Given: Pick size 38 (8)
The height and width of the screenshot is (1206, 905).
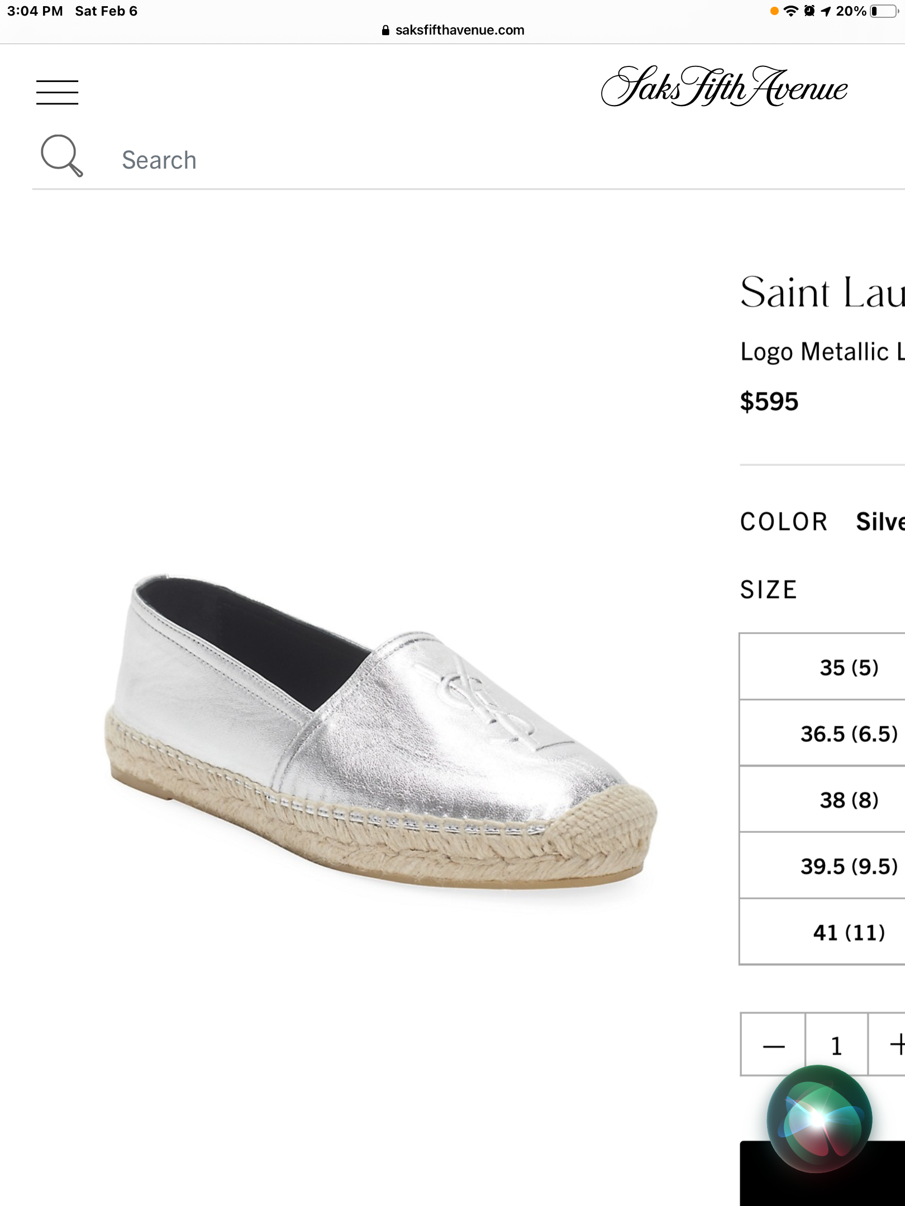Looking at the screenshot, I should (x=849, y=800).
